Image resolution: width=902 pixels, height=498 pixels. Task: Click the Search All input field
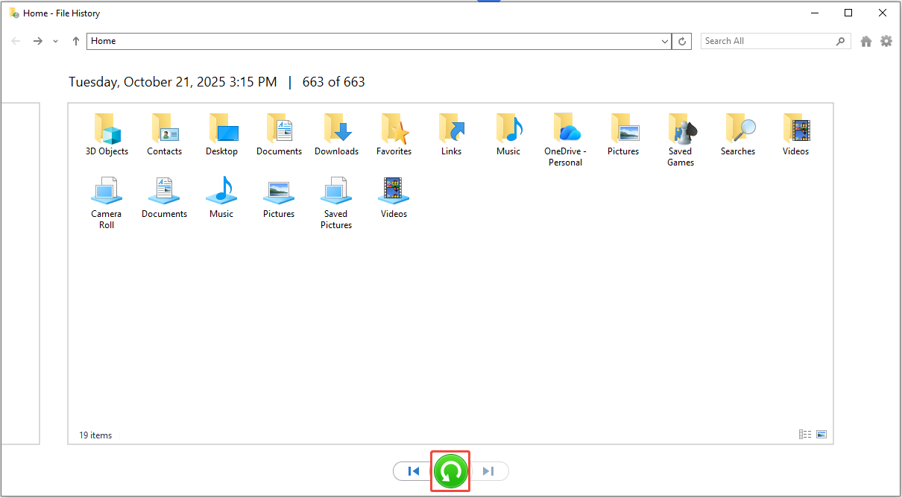coord(766,42)
